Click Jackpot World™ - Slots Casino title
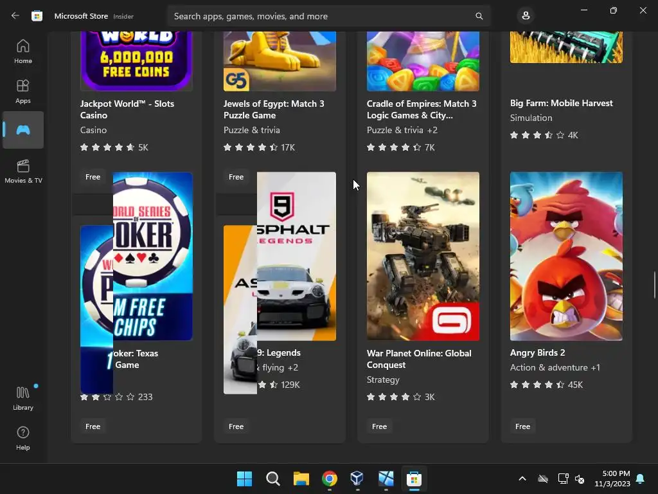The height and width of the screenshot is (494, 658). (x=127, y=109)
